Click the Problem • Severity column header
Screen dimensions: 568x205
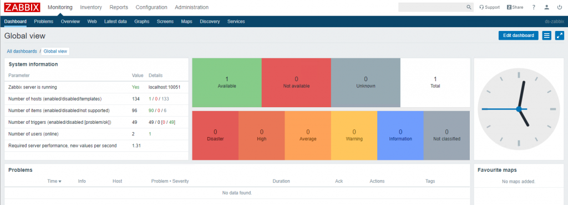170,181
